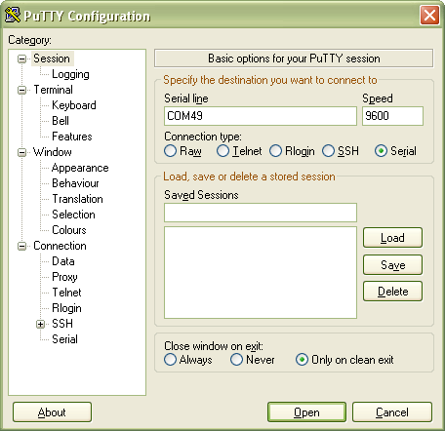Click the Cancel button
This screenshot has height=431, width=445.
pos(392,412)
